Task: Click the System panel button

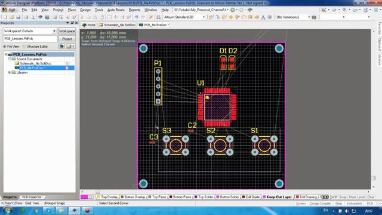Action: coord(301,203)
